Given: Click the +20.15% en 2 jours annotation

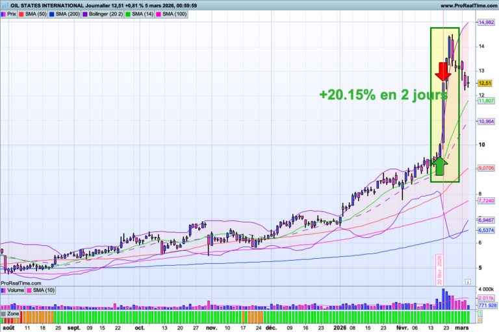Looking at the screenshot, I should (383, 95).
